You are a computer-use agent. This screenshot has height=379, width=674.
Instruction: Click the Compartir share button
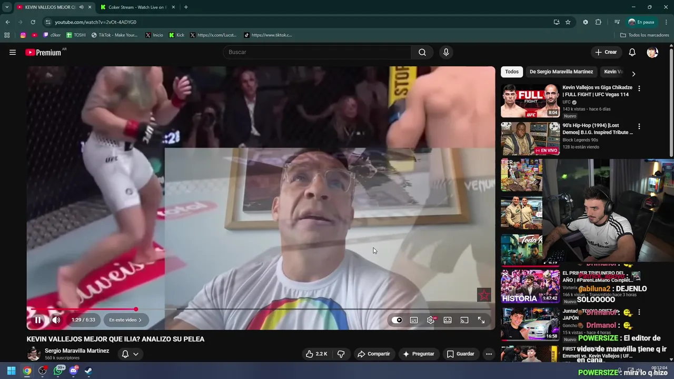[x=374, y=354]
